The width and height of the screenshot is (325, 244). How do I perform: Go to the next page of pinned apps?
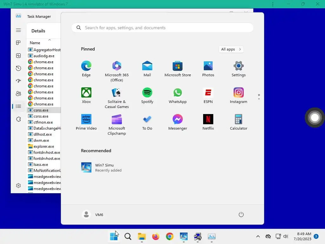pos(259,99)
